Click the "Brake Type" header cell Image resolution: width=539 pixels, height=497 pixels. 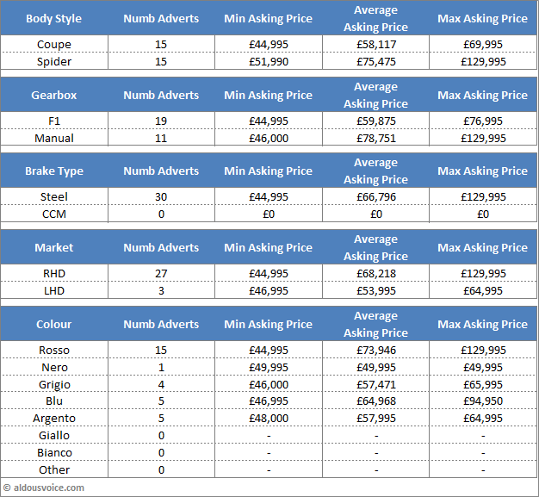tap(54, 171)
